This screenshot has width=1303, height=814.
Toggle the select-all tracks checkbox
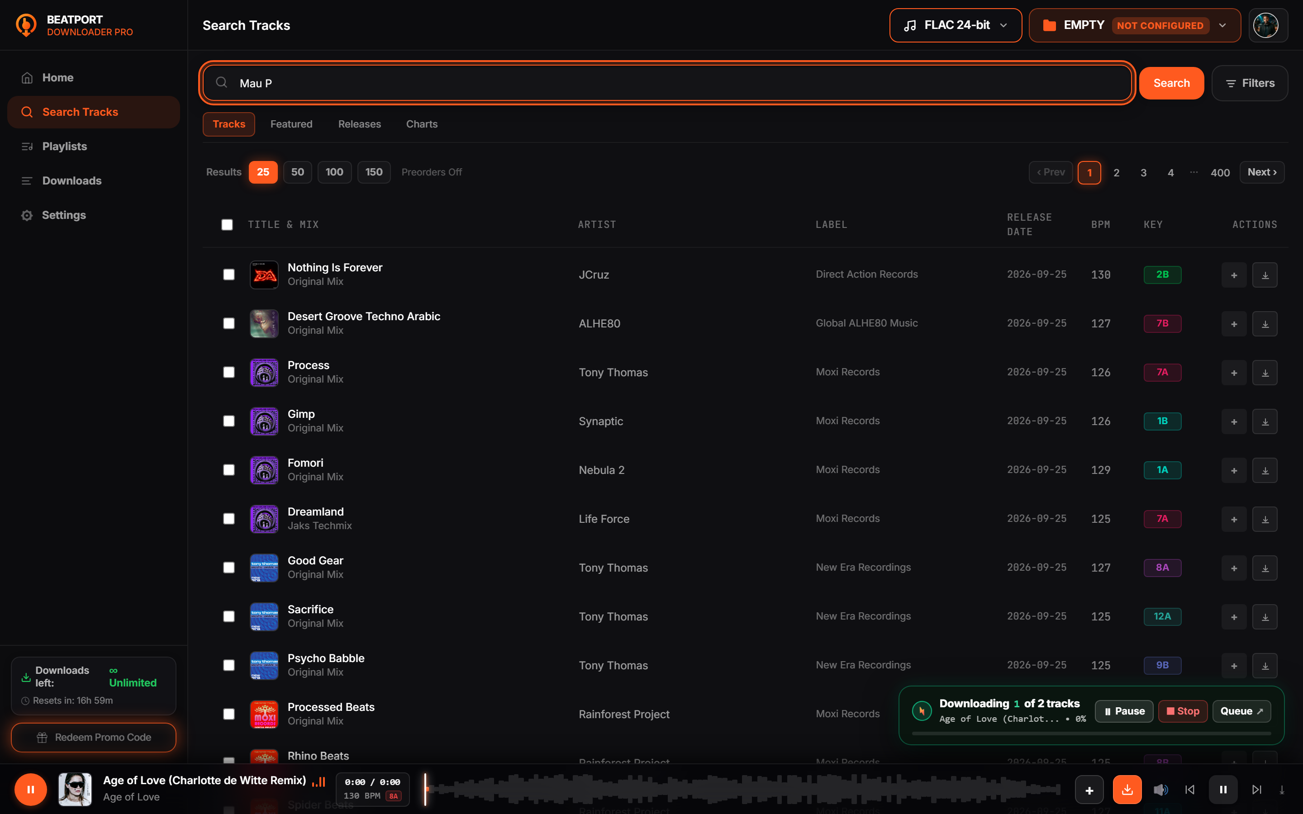tap(227, 224)
